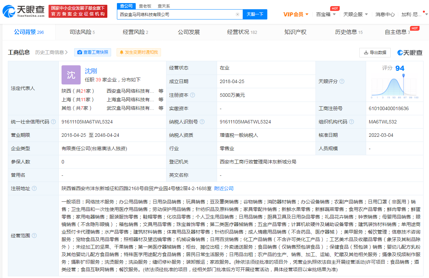The height and width of the screenshot is (278, 429).
Task: Open 上海盒马网络科技有… company link
Action: [131, 100]
